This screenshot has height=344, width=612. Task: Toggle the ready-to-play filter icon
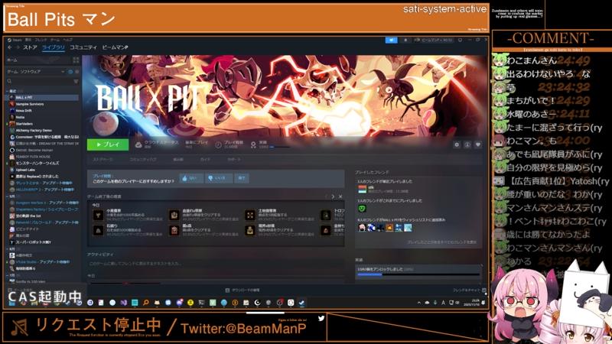[76, 72]
